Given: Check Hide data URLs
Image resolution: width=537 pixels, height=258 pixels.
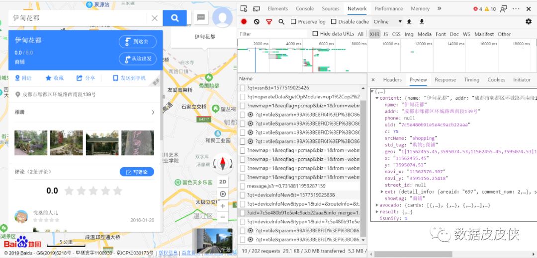Looking at the screenshot, I should click(315, 33).
